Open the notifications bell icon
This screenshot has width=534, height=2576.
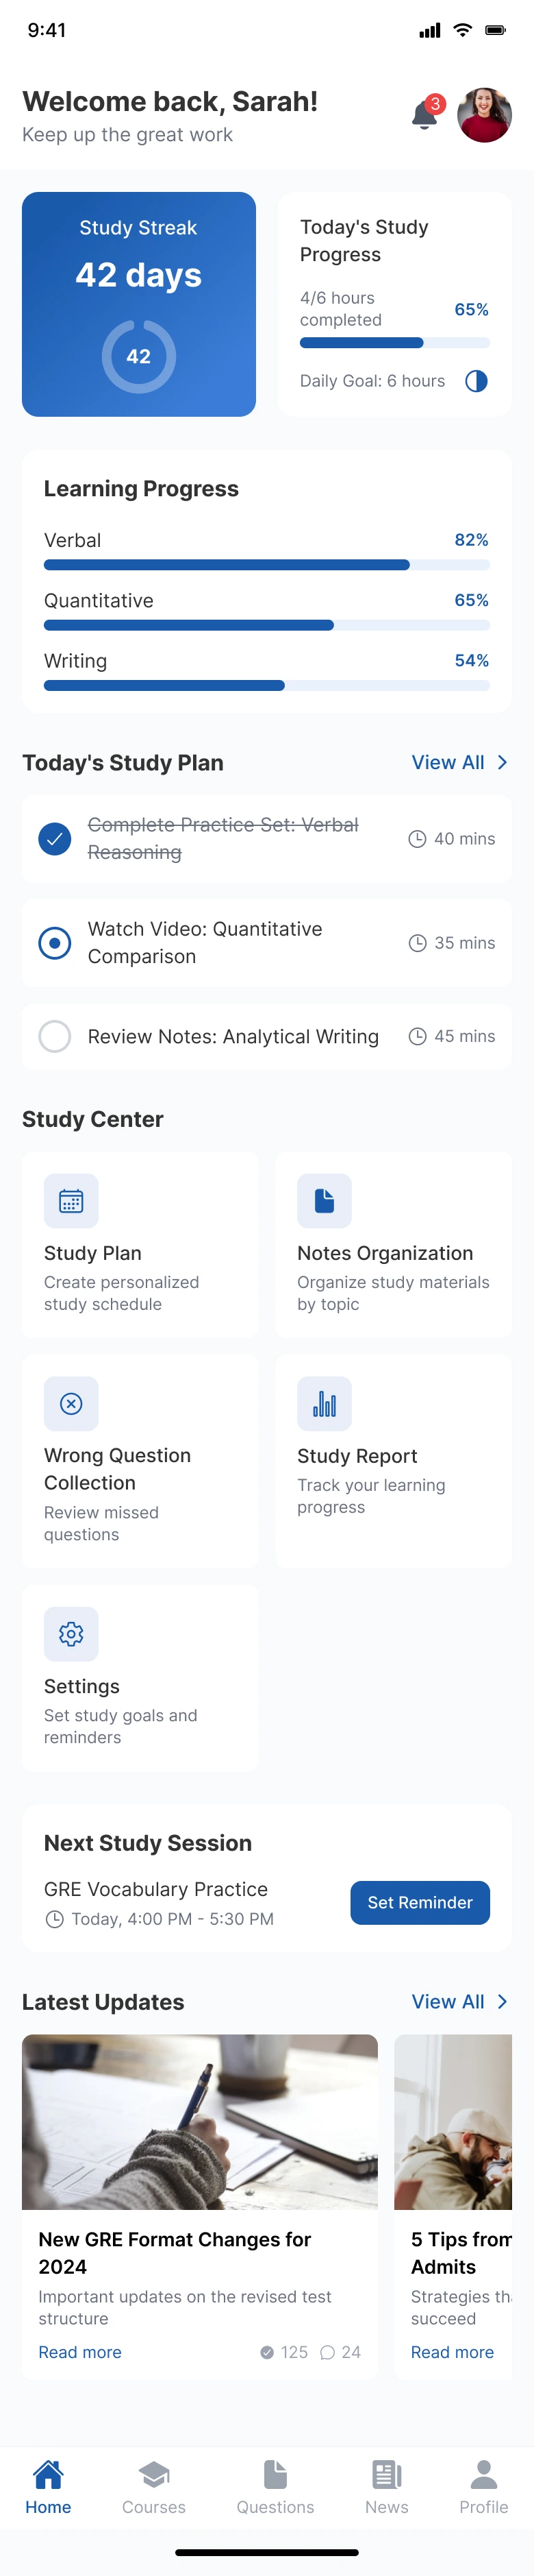(424, 116)
